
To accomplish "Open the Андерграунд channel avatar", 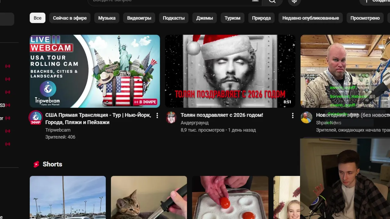I will pos(171,117).
